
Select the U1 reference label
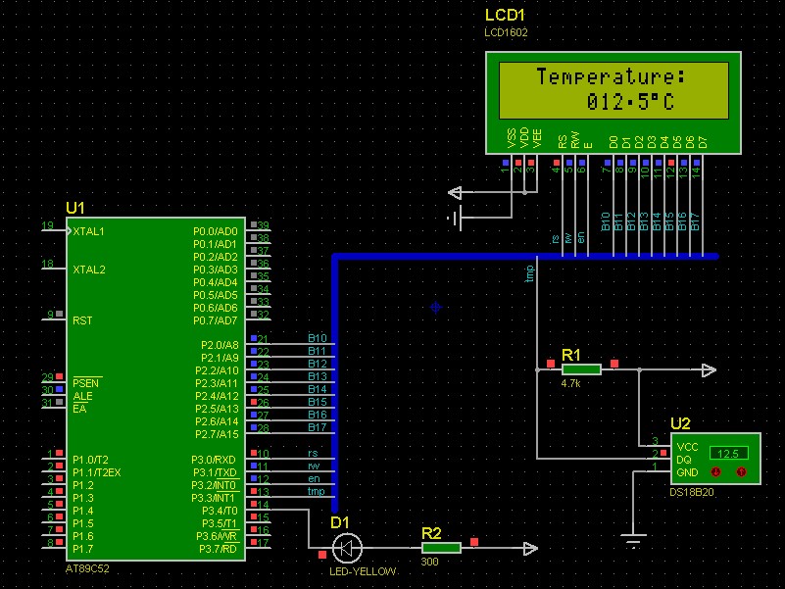pos(75,208)
